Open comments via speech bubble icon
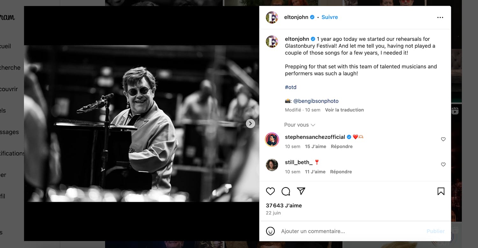478x248 pixels. [x=286, y=191]
